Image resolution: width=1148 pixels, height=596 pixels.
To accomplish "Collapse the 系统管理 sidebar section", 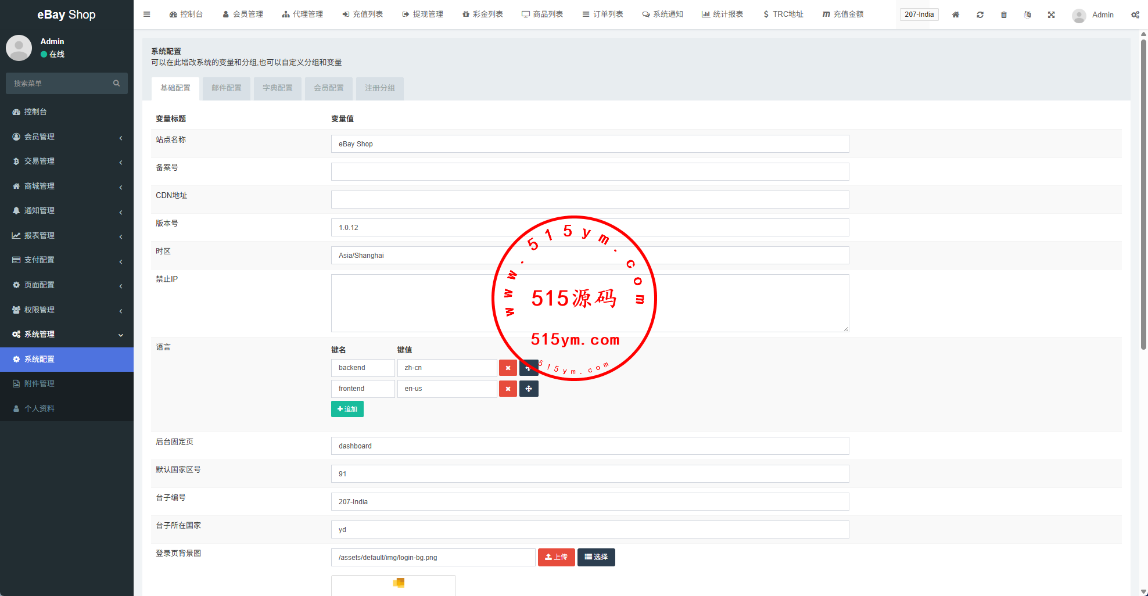I will click(x=67, y=334).
